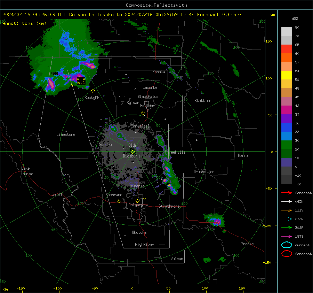Click the Olds label
This screenshot has width=313, height=293.
(133, 145)
